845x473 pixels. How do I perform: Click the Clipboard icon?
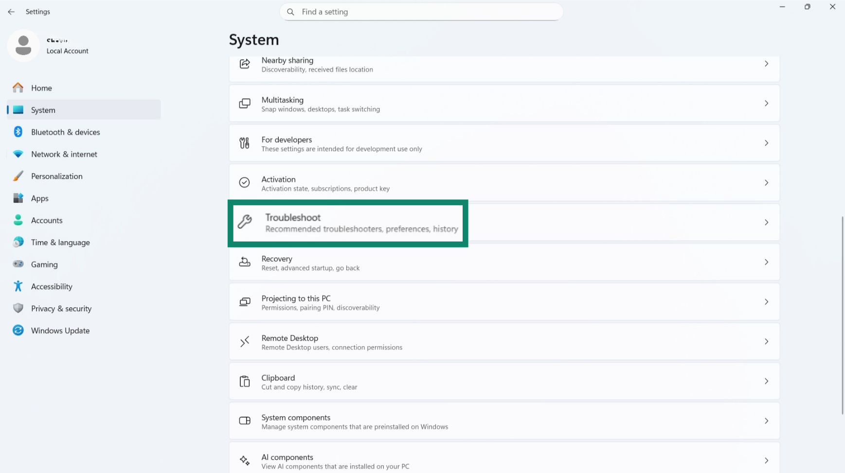[x=245, y=382]
